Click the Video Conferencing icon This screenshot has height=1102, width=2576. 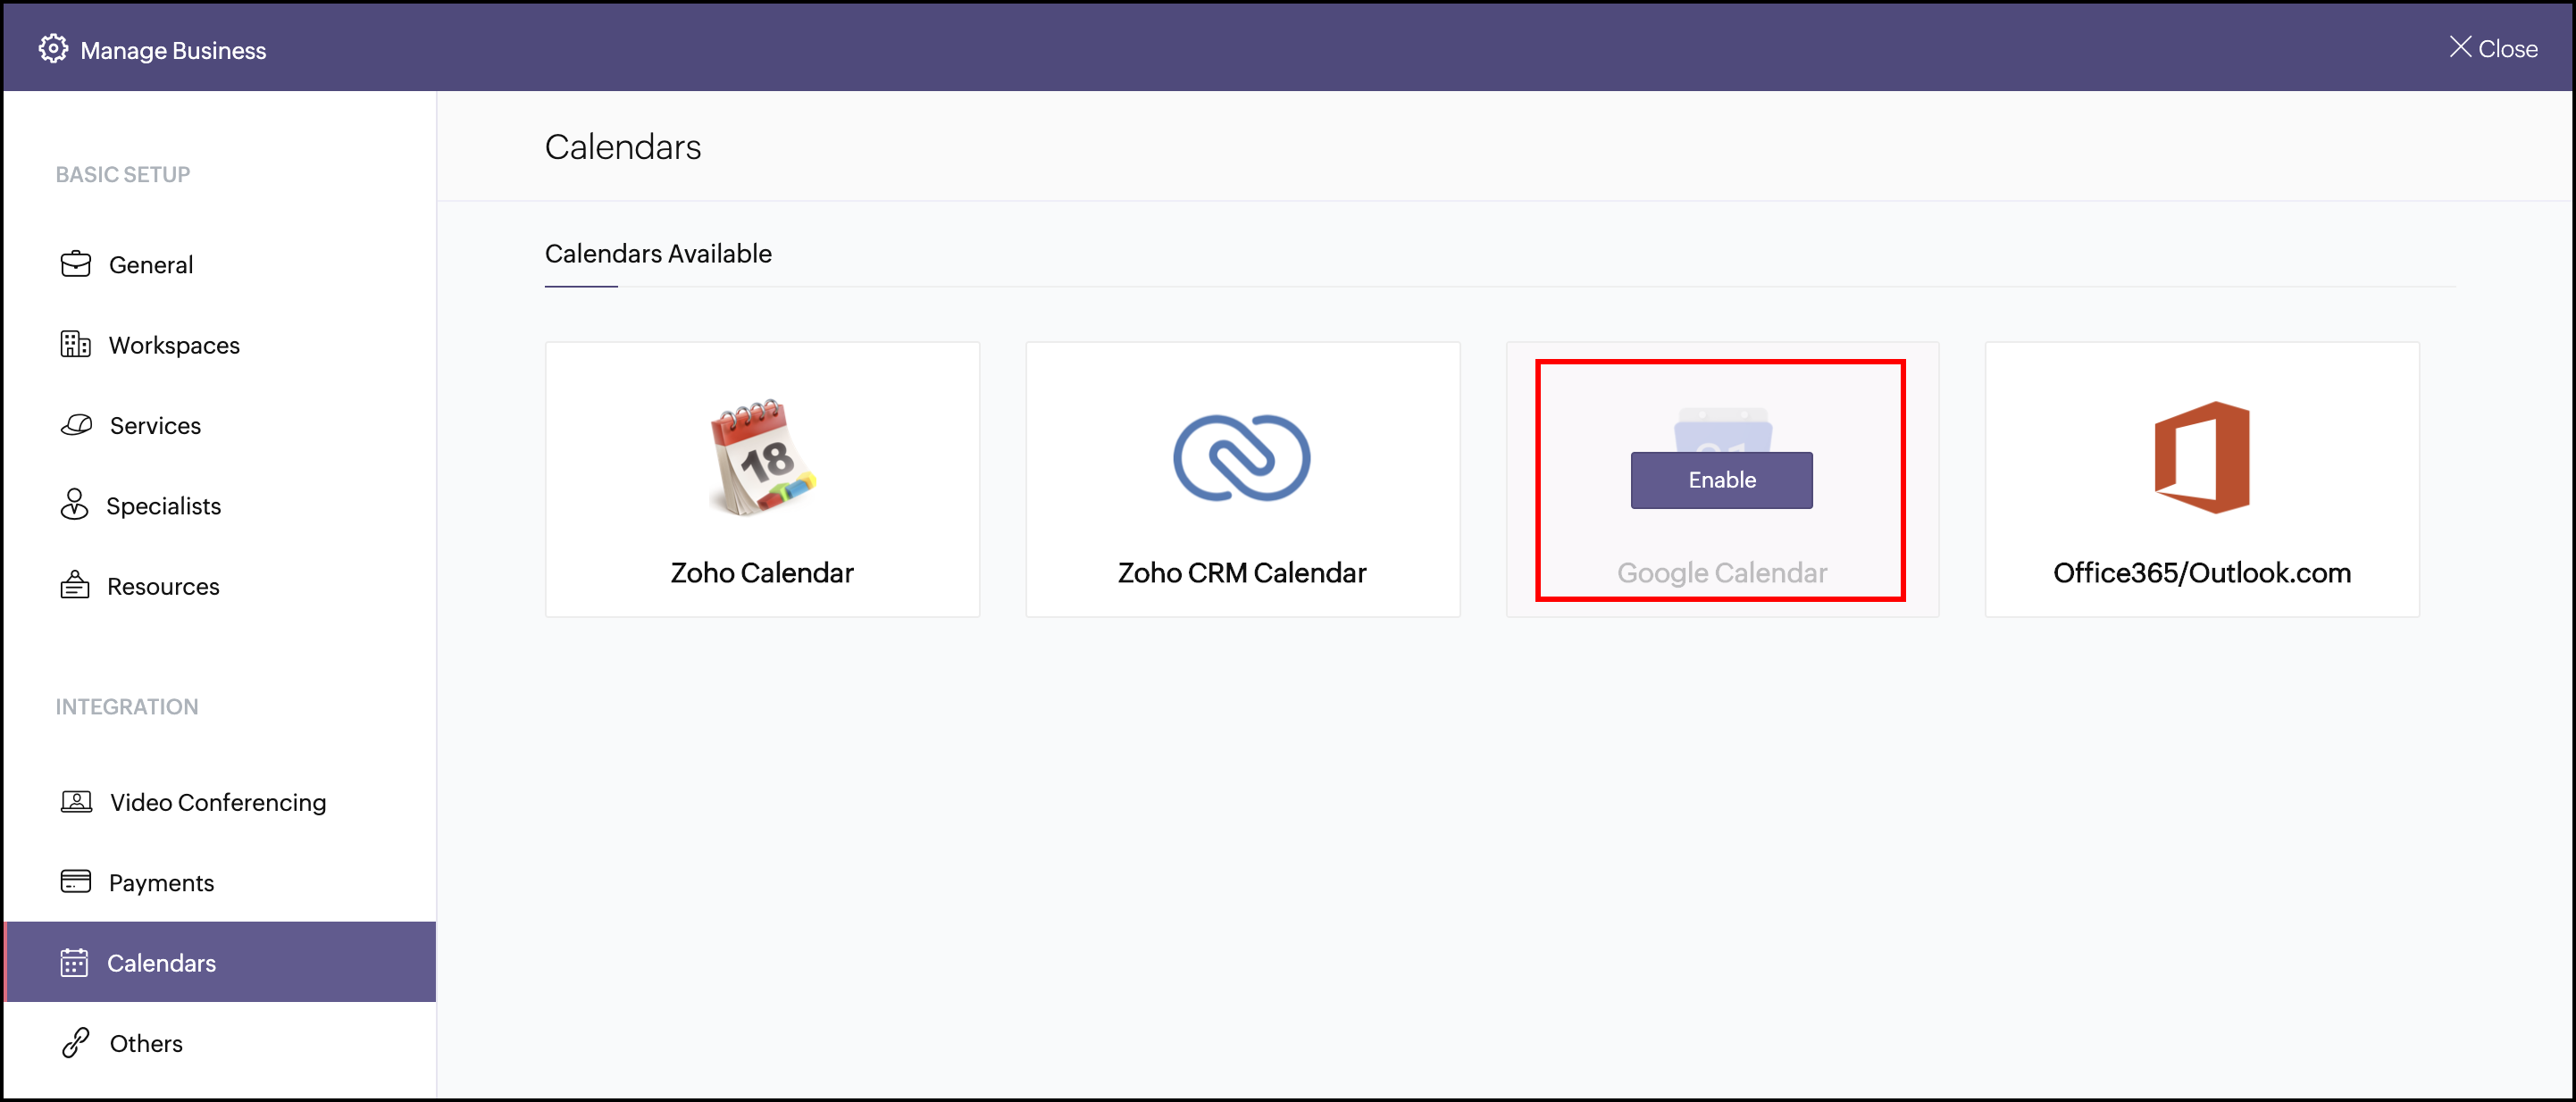tap(76, 801)
